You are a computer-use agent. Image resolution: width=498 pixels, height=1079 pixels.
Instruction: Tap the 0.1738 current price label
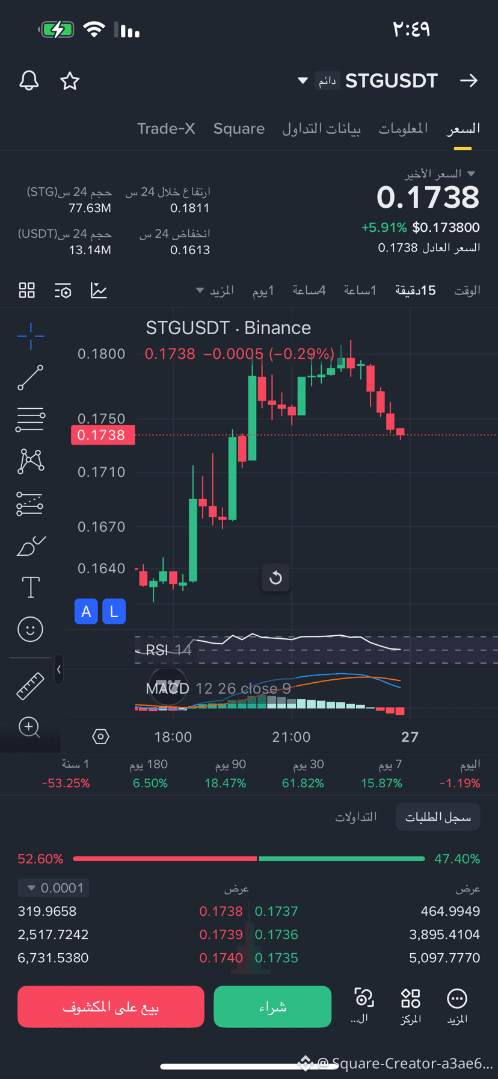(103, 435)
